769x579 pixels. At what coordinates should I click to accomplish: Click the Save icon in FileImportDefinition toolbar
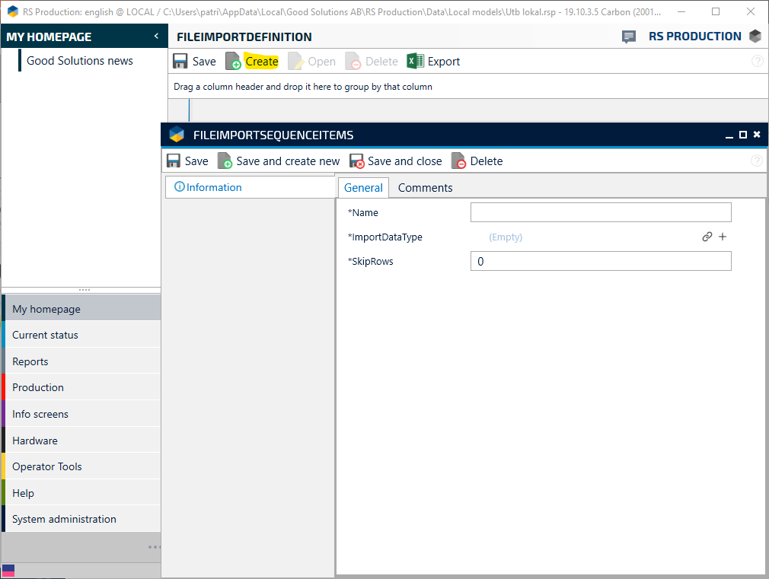tap(180, 62)
